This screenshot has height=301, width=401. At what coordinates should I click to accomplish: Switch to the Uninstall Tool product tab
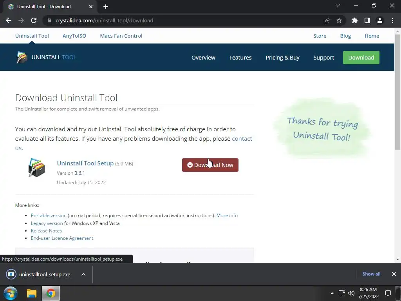[32, 36]
